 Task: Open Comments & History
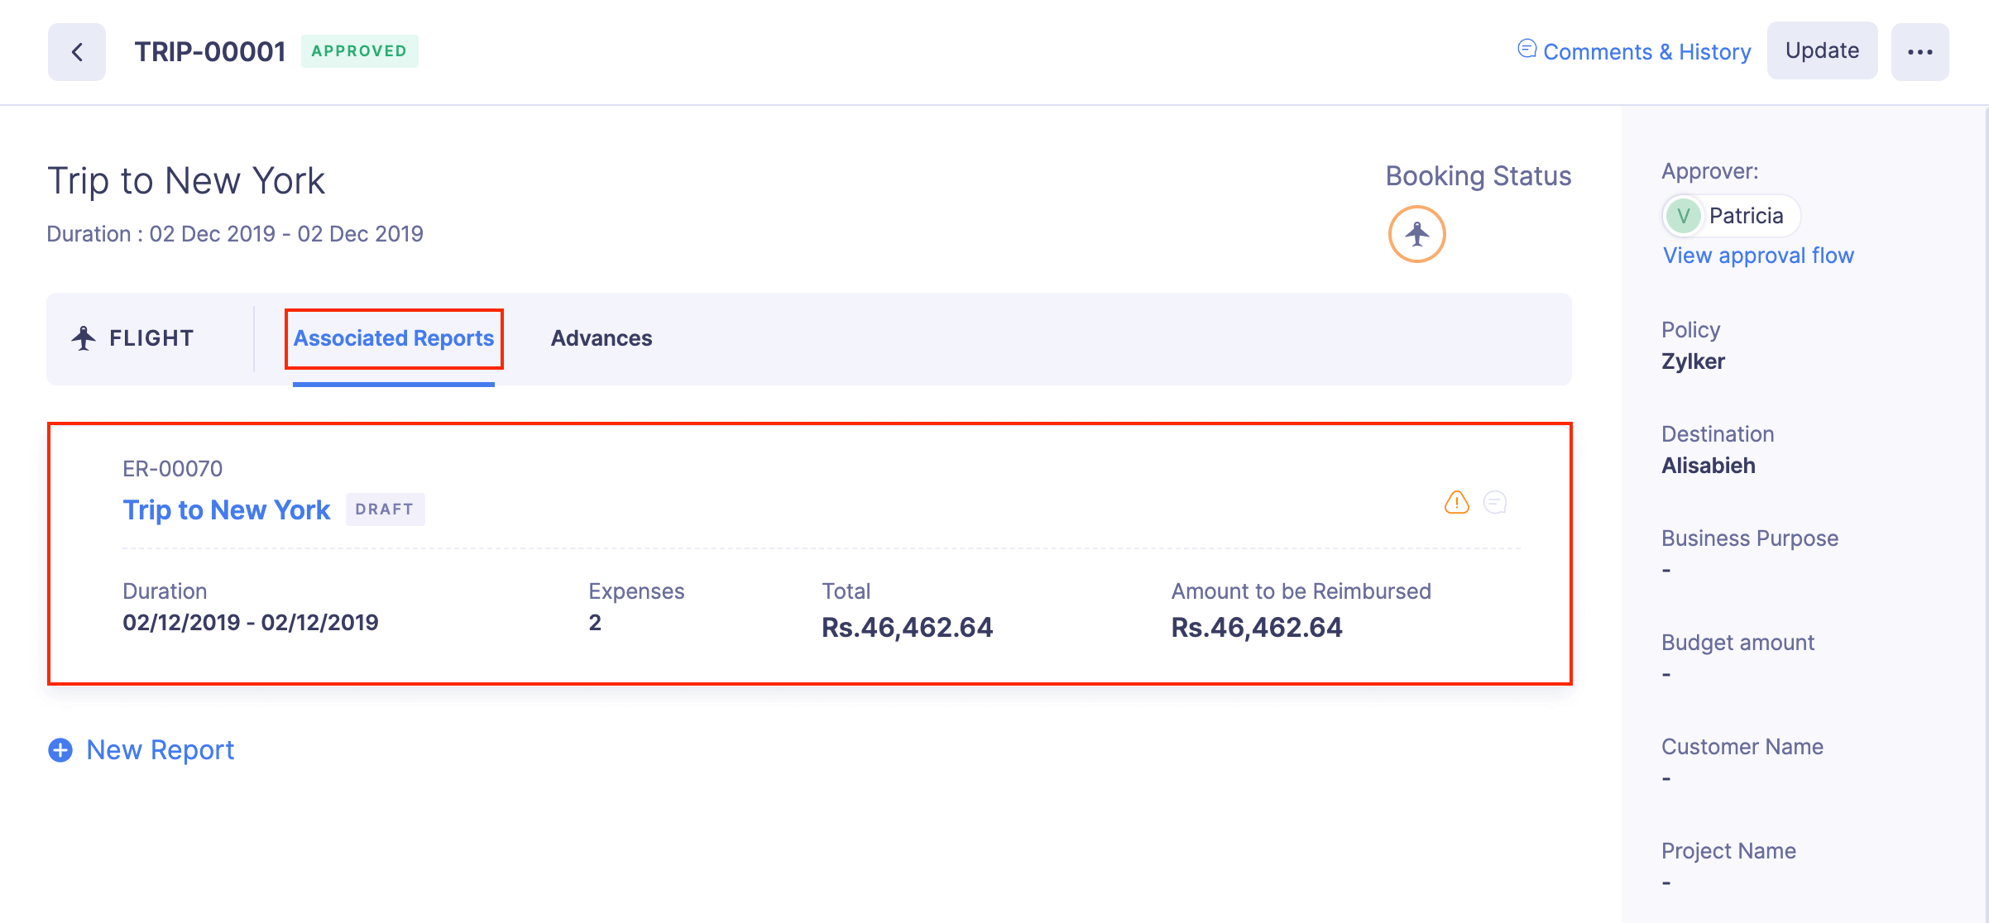coord(1646,51)
